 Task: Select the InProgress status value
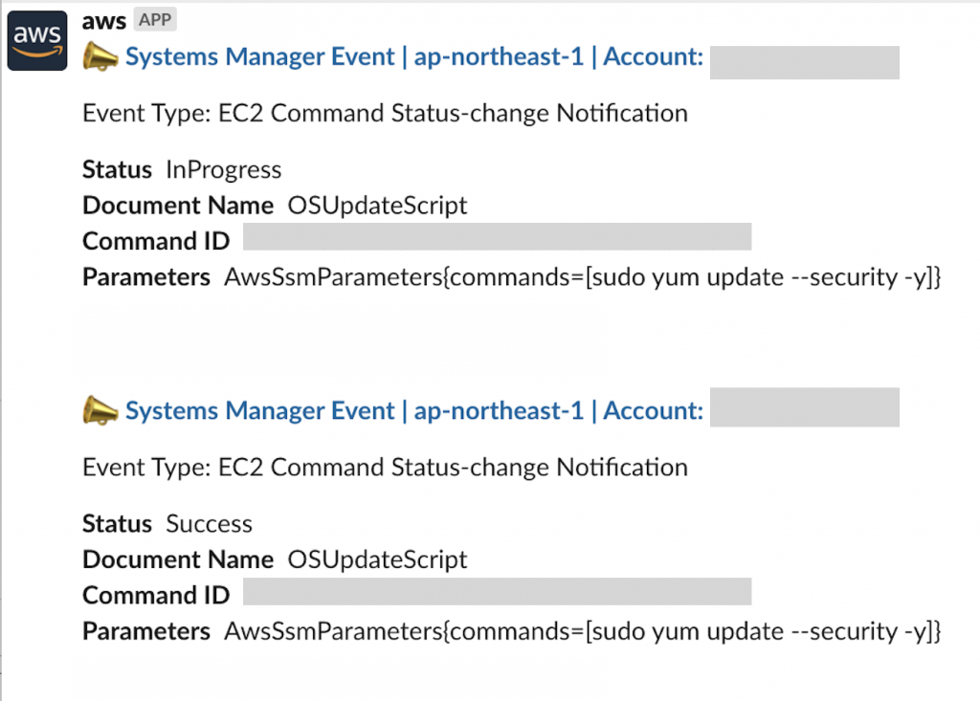pyautogui.click(x=224, y=170)
